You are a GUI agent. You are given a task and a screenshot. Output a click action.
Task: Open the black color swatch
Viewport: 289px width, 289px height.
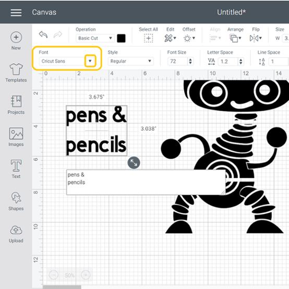(121, 38)
